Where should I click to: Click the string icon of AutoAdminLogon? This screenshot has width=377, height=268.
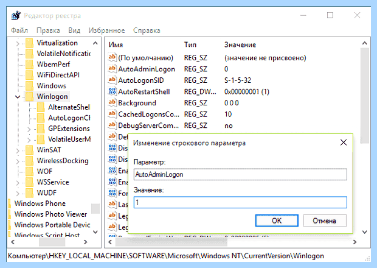pyautogui.click(x=112, y=69)
